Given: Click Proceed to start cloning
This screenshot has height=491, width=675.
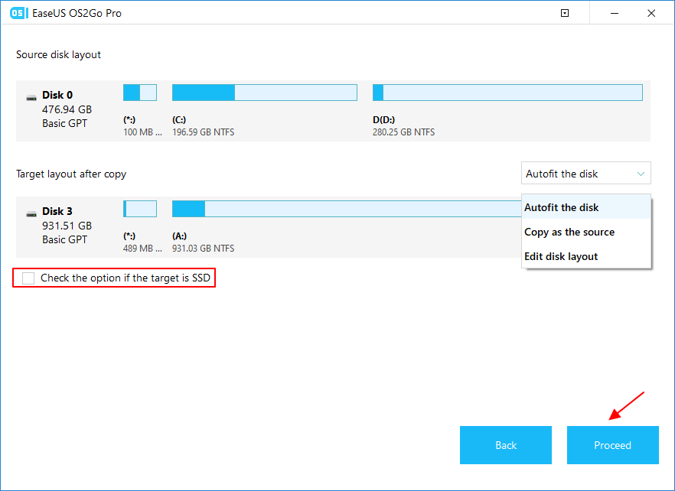Looking at the screenshot, I should point(612,445).
